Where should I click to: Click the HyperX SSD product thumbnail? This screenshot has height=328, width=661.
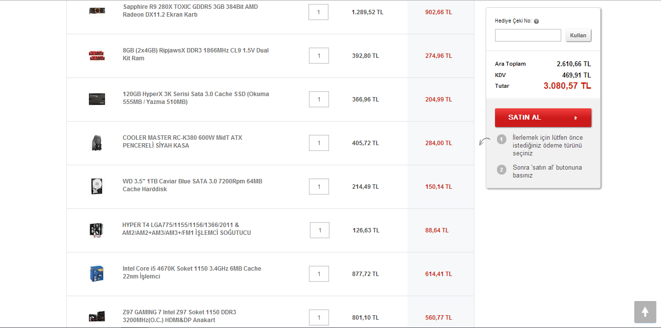(97, 99)
